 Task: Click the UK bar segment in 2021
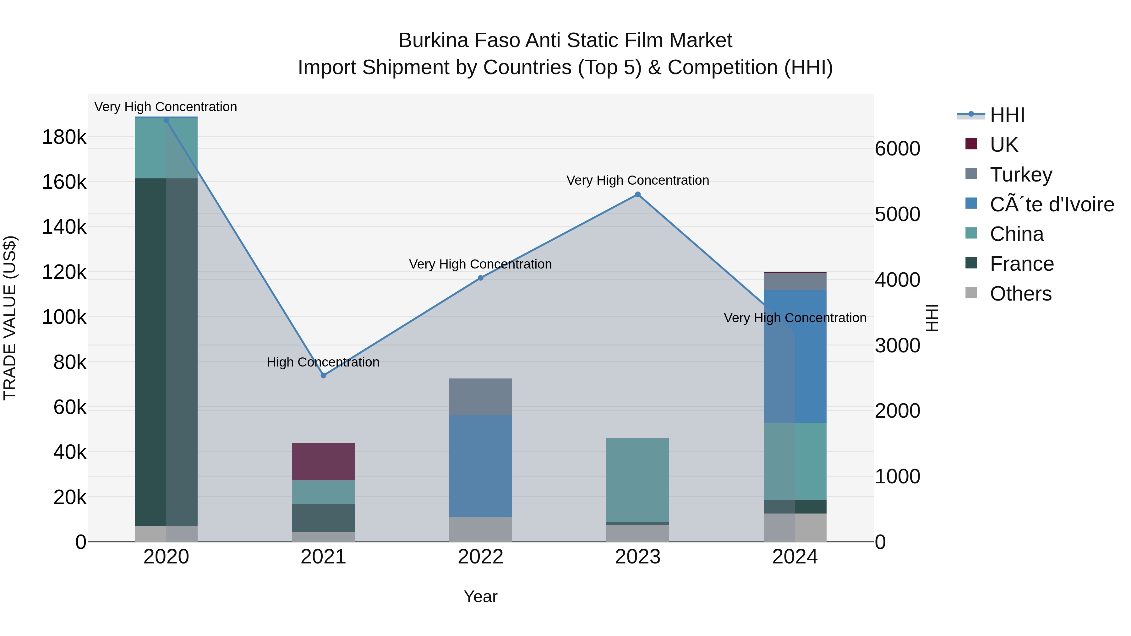(x=324, y=462)
